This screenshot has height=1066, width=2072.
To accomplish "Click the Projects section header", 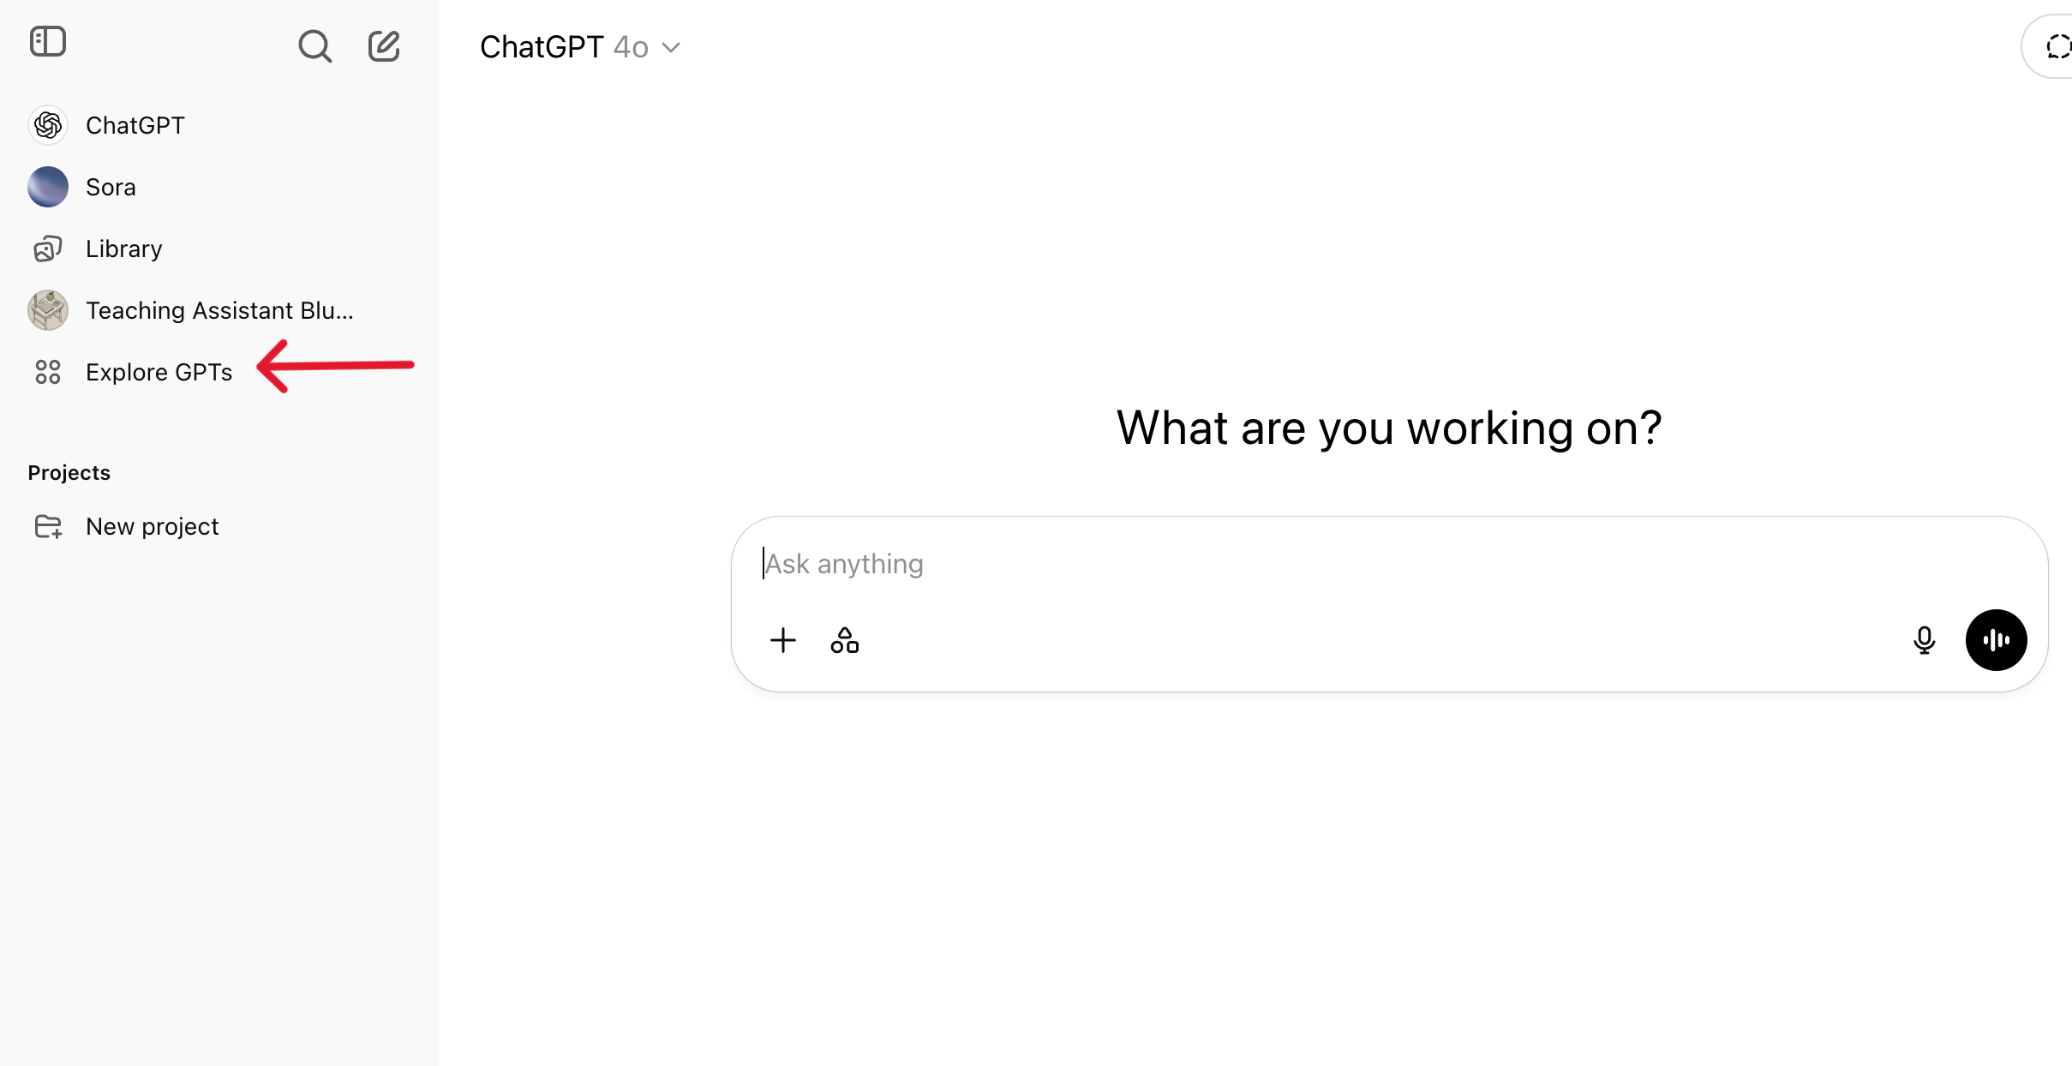I will tap(69, 473).
